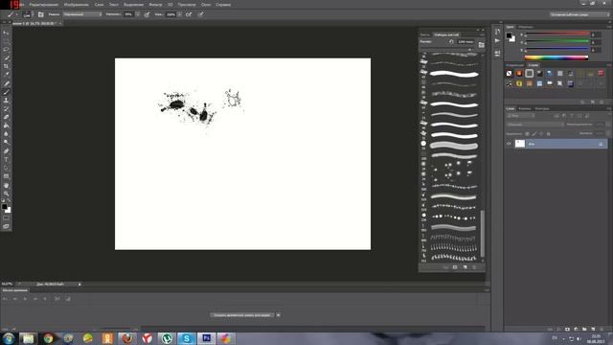This screenshot has width=613, height=345.
Task: Select the Magic Wand tool
Action: click(x=6, y=57)
